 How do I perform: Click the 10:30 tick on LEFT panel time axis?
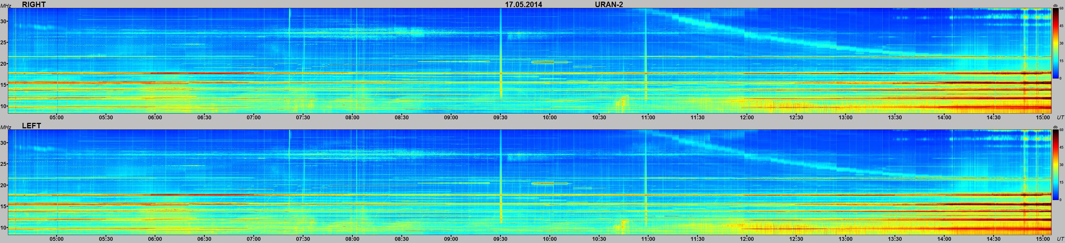(599, 238)
